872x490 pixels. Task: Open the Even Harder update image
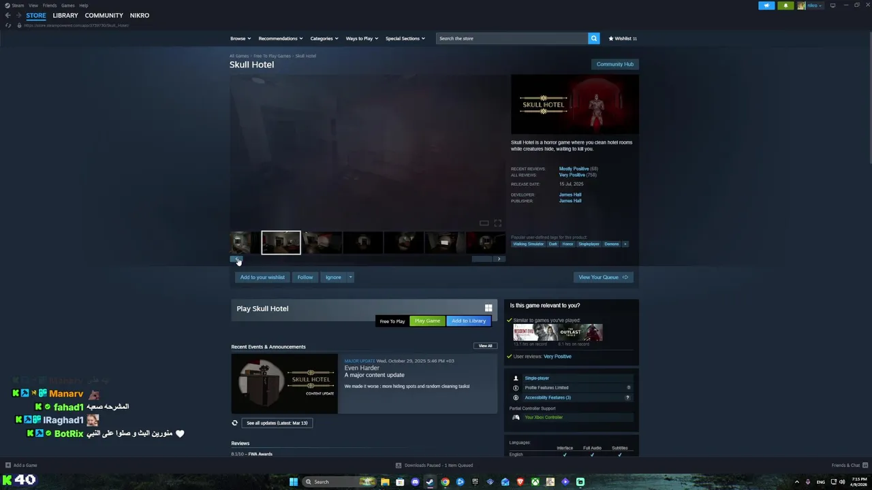[284, 384]
